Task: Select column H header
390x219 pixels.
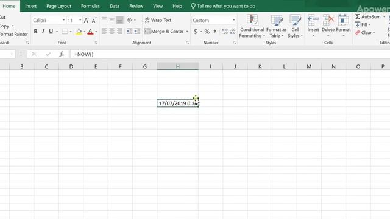Action: 177,66
